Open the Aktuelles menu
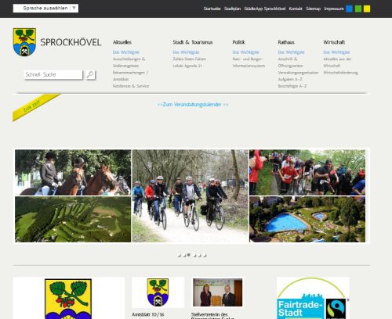This screenshot has height=319, width=392. tap(122, 42)
